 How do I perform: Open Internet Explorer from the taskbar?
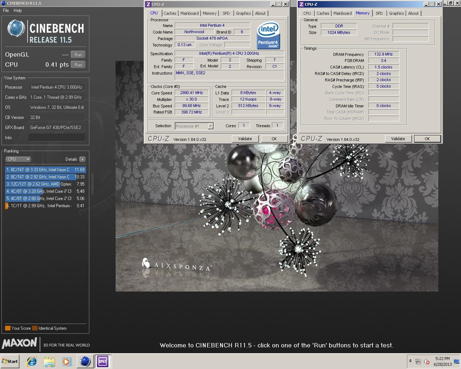[x=32, y=361]
